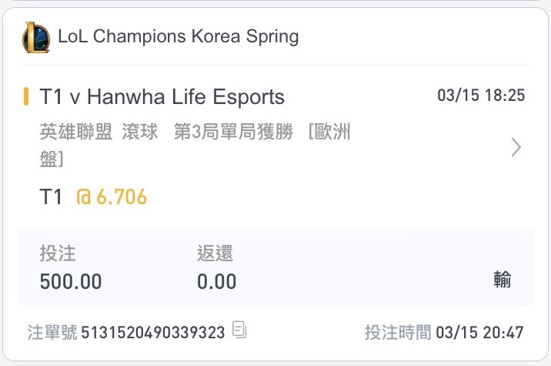Select the bet time 03/15 20:47
This screenshot has width=551, height=366.
pyautogui.click(x=479, y=333)
